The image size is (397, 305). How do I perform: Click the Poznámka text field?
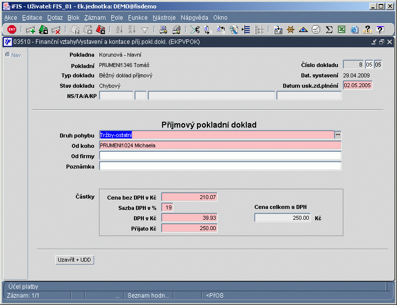pyautogui.click(x=220, y=166)
